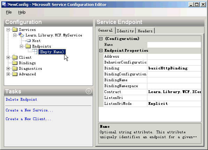208x150 pixels.
Task: Minimize the NewConfig window
Action: pyautogui.click(x=191, y=5)
